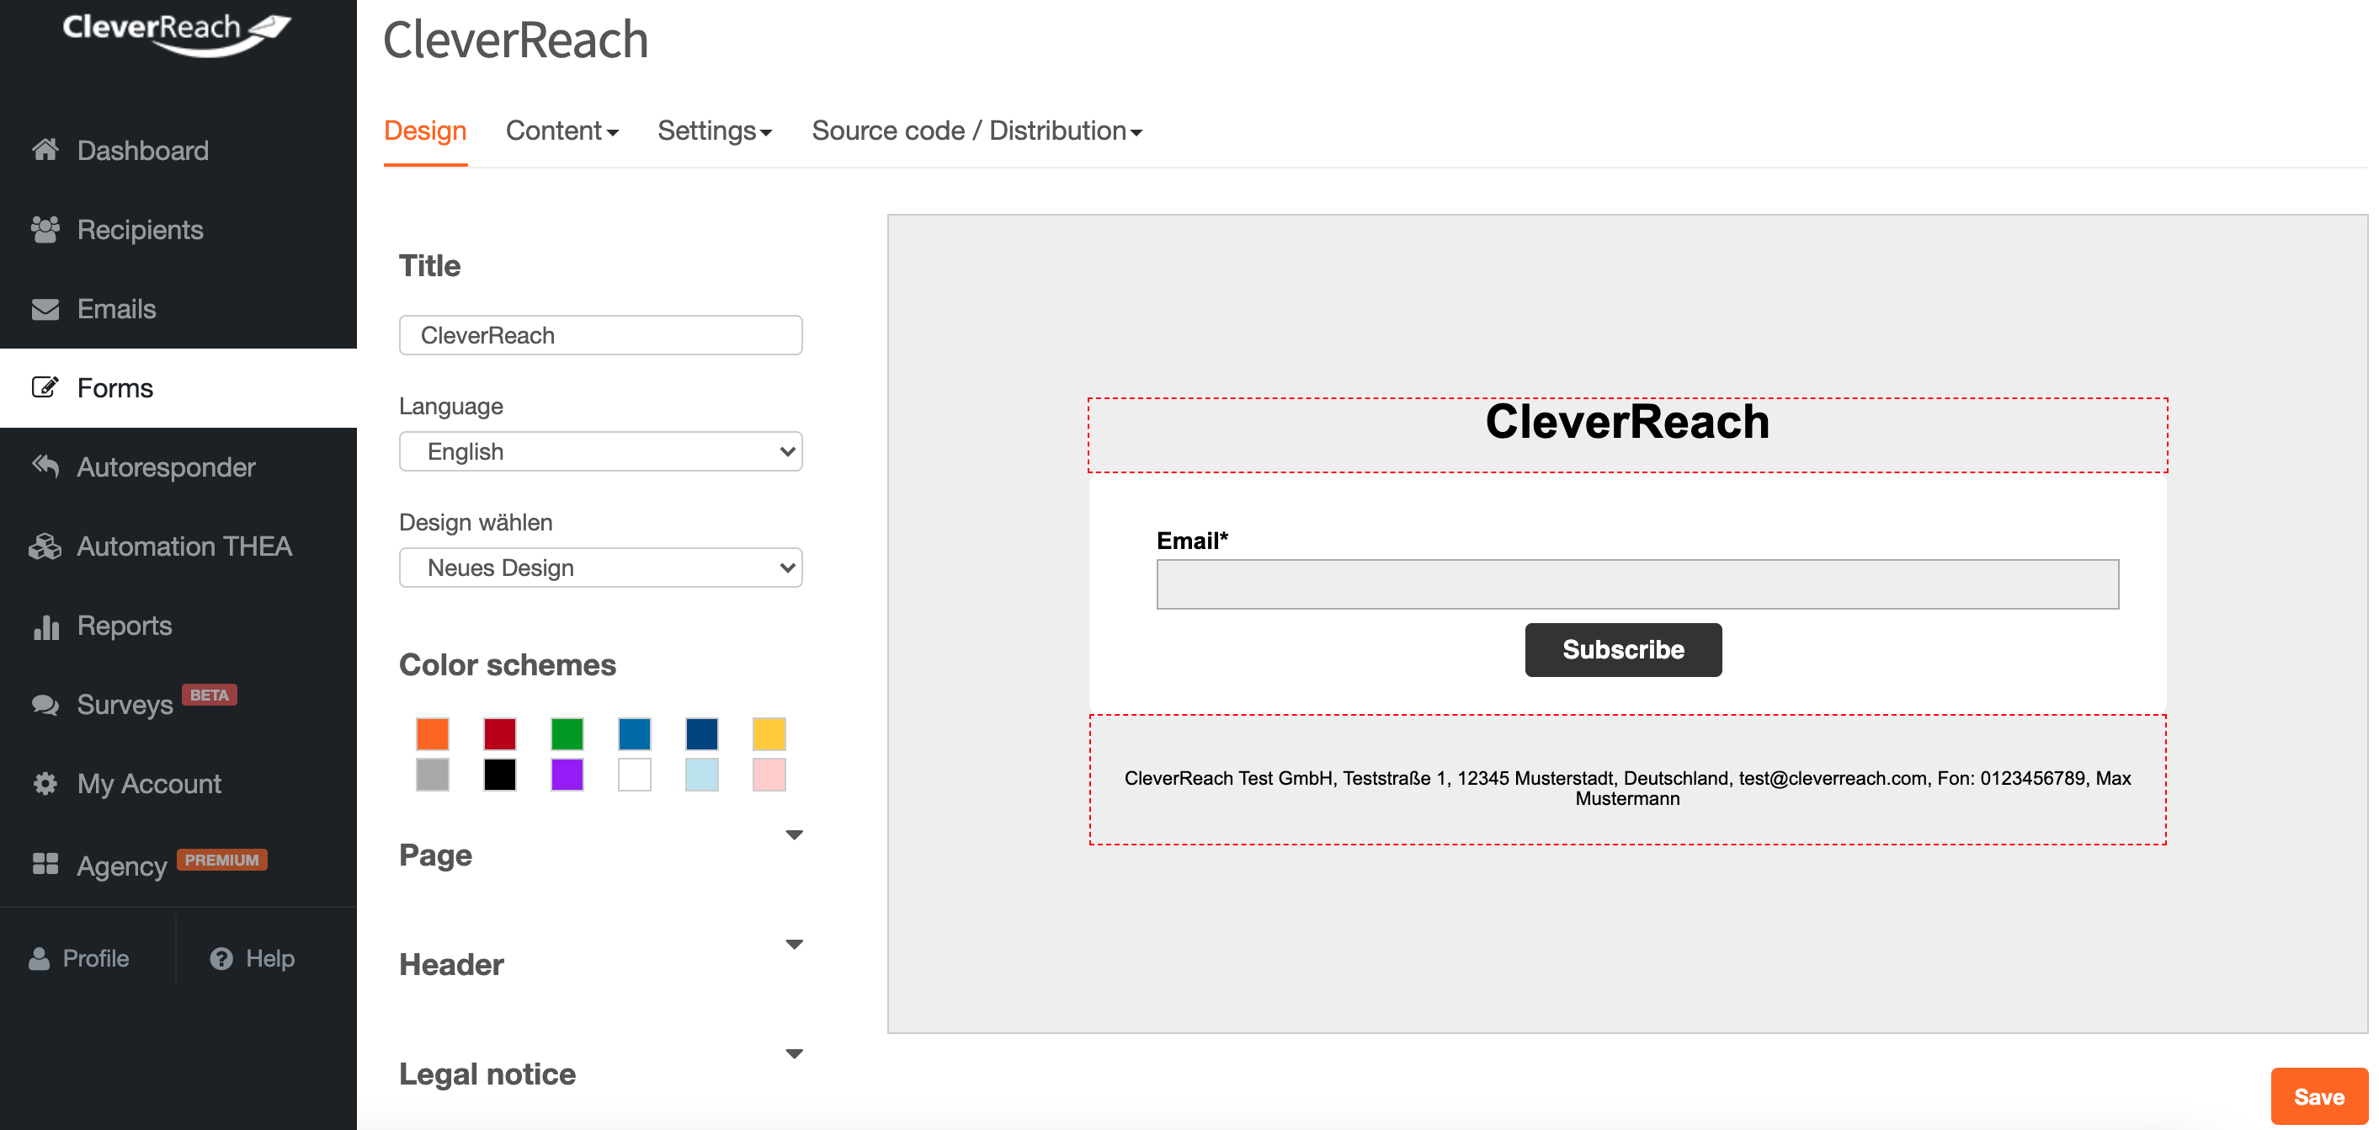Screen dimensions: 2379x1130
Task: Click the Autoresponder reply arrow icon
Action: click(x=45, y=466)
